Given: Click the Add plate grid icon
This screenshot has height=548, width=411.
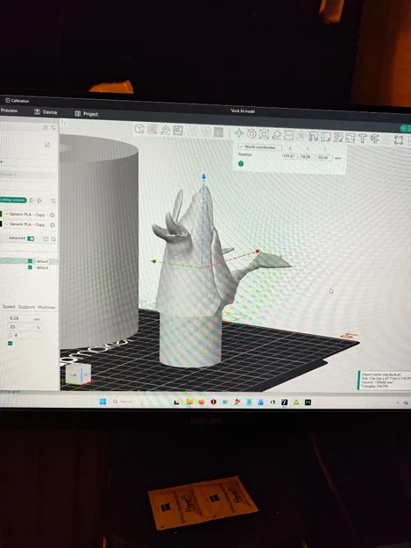Looking at the screenshot, I should (152, 129).
